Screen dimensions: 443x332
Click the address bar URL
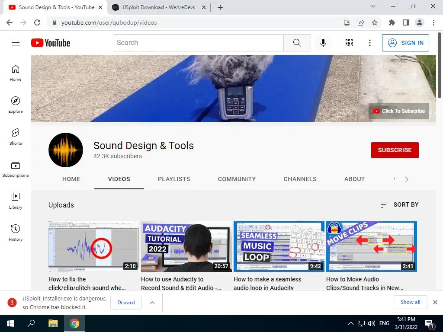tap(109, 22)
